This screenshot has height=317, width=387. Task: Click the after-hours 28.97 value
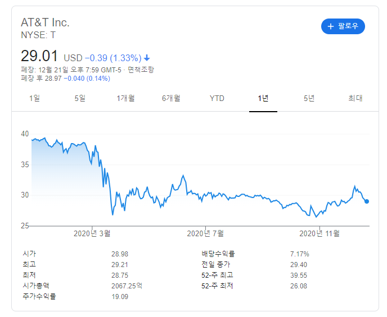53,79
